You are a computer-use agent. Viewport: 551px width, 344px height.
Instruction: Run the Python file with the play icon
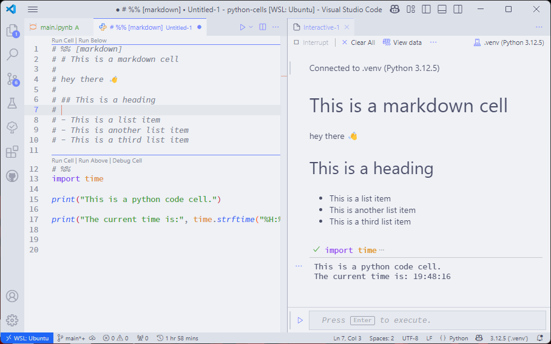coord(243,27)
